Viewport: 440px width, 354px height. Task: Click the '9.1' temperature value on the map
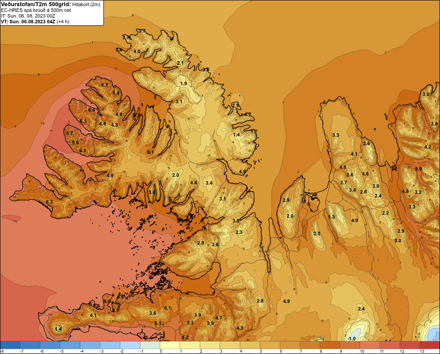pos(150,152)
